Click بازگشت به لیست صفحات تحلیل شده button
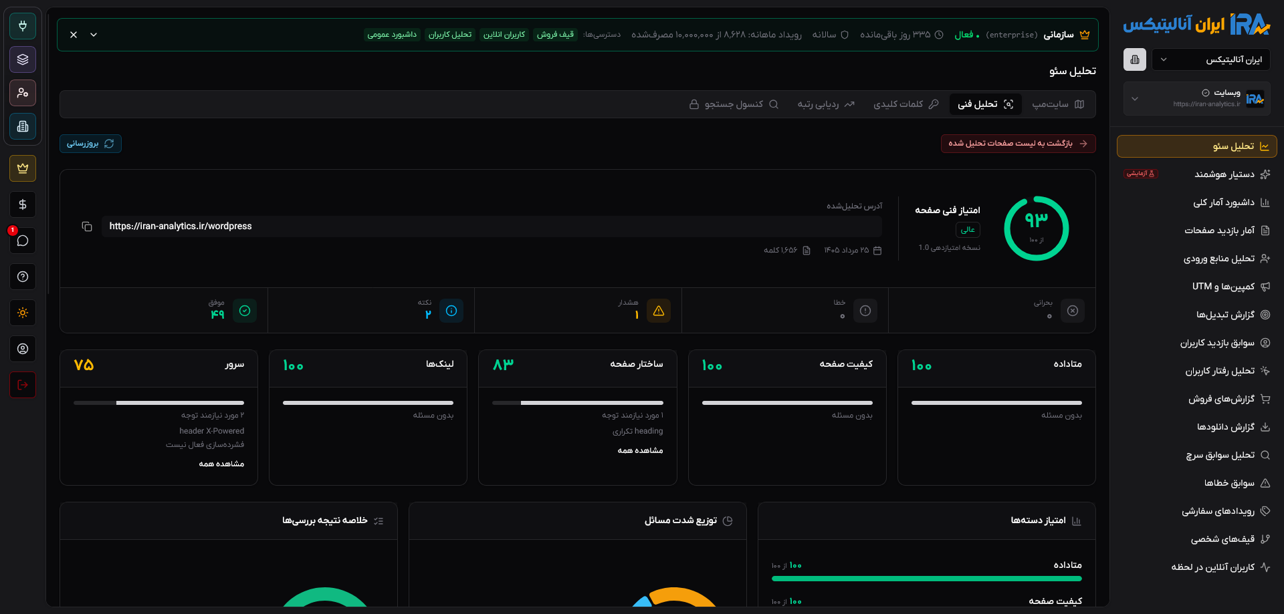Viewport: 1284px width, 614px height. [1018, 144]
